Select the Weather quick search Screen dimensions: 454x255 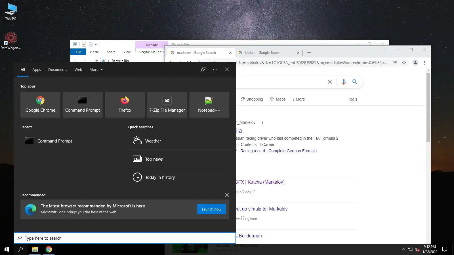(x=179, y=141)
